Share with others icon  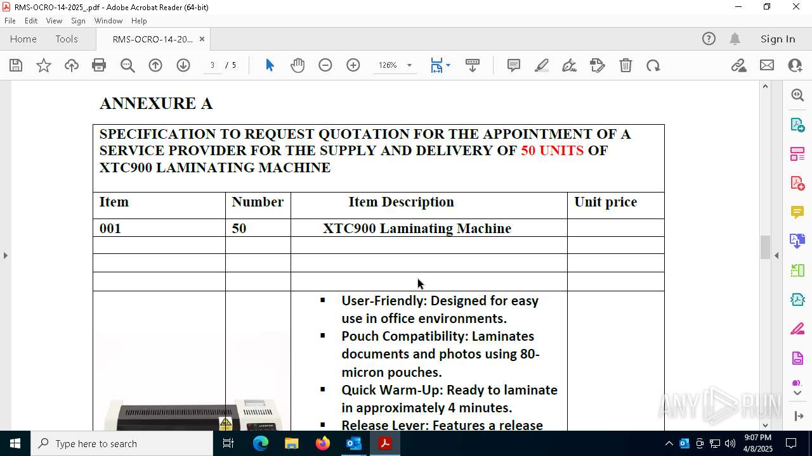point(795,65)
